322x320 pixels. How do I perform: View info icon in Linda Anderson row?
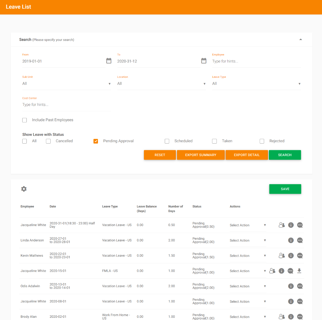coord(291,240)
